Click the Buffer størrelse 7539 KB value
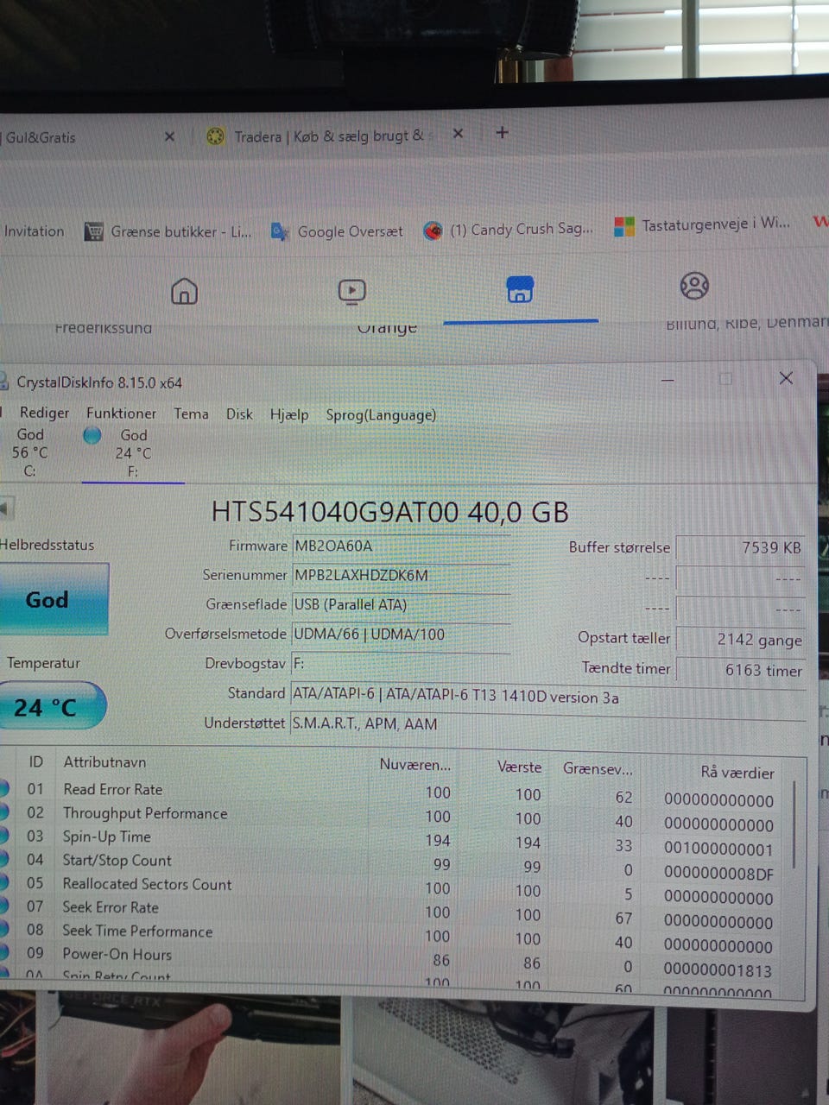Image resolution: width=829 pixels, height=1105 pixels. pyautogui.click(x=741, y=547)
